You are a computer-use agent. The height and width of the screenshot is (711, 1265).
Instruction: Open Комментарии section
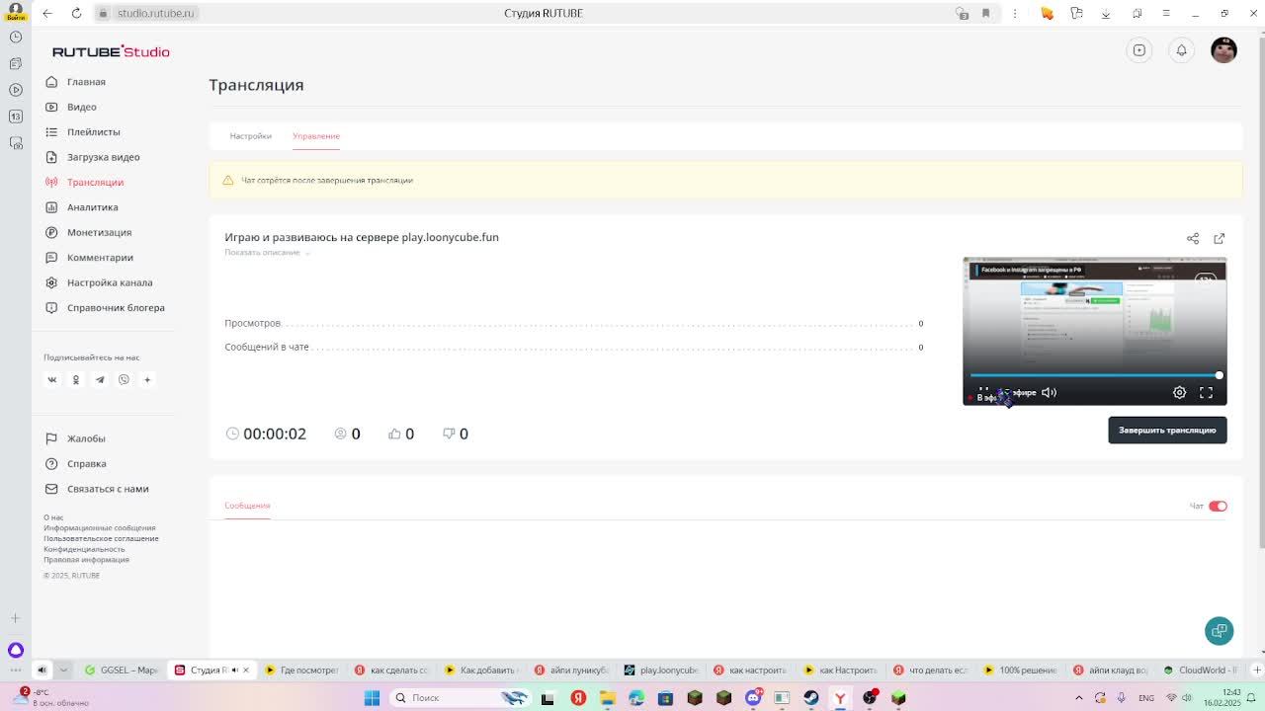[100, 258]
